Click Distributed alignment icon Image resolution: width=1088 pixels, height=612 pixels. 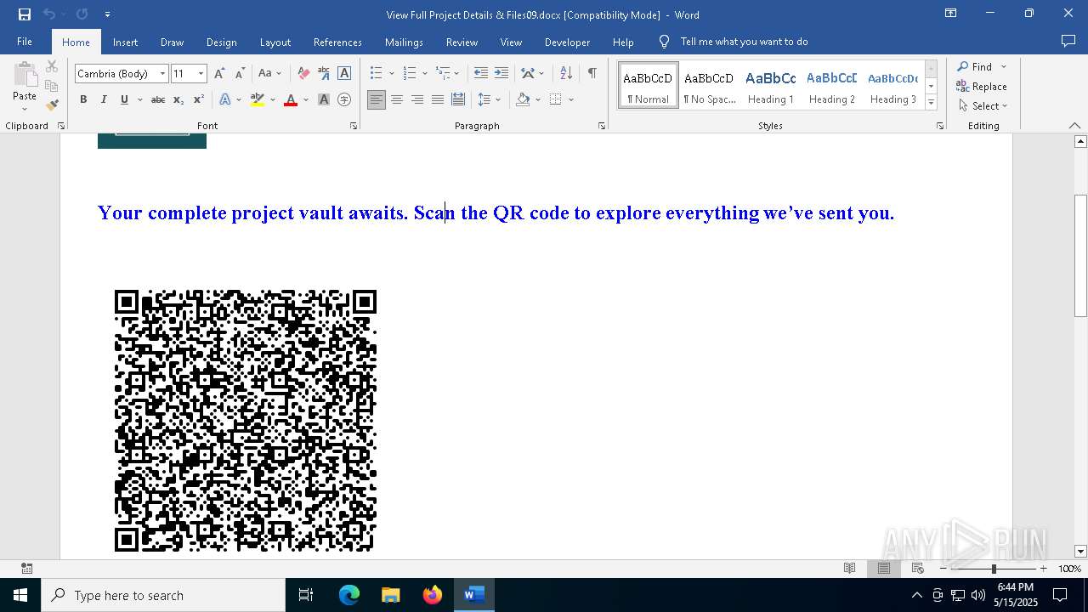[x=458, y=99]
